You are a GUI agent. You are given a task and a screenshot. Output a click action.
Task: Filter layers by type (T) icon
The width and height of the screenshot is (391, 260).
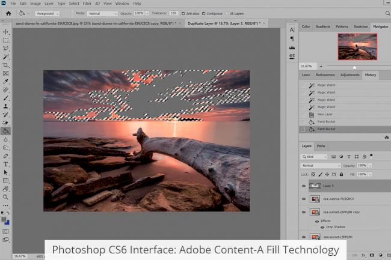tap(349, 157)
